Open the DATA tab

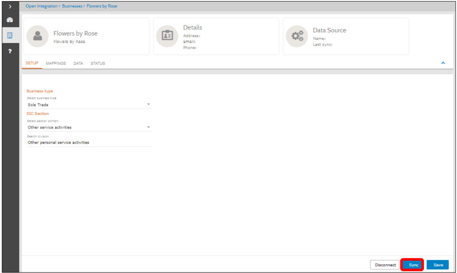click(78, 63)
